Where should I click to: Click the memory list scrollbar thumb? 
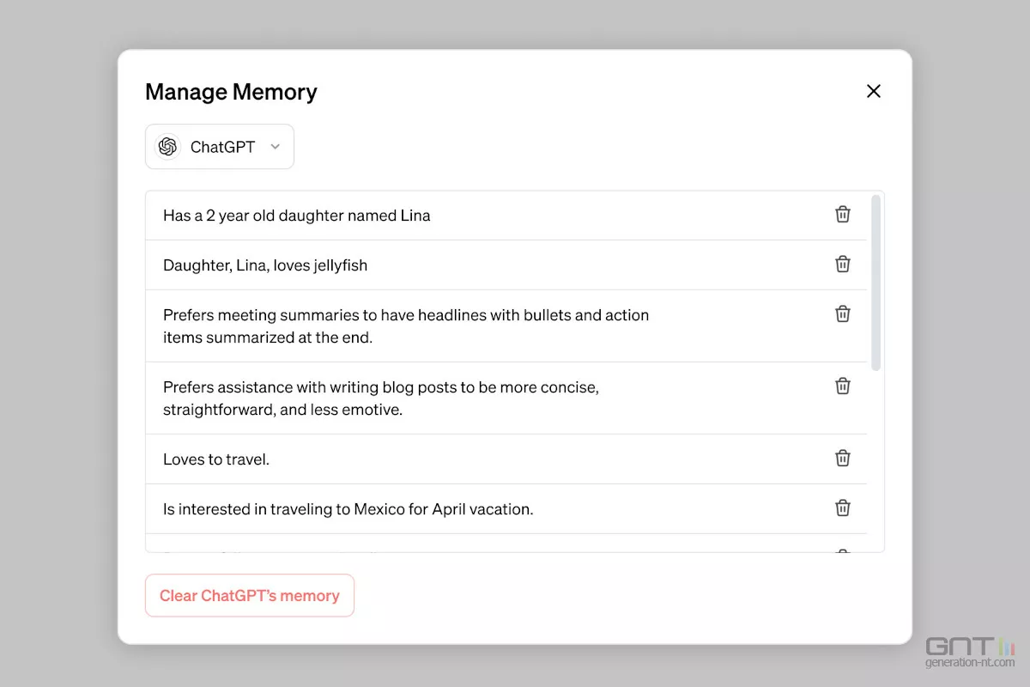(875, 283)
